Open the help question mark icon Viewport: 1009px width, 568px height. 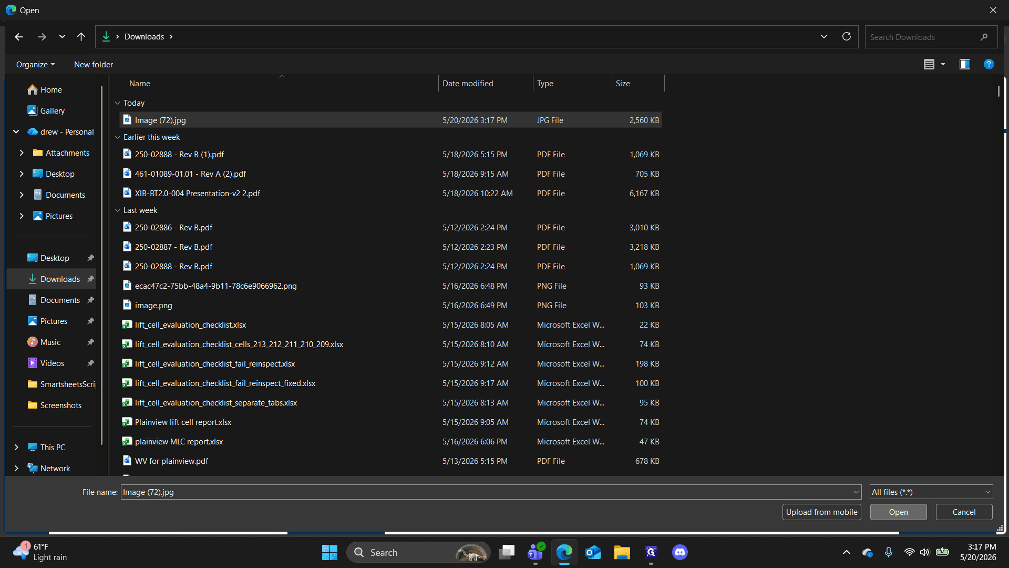989,64
